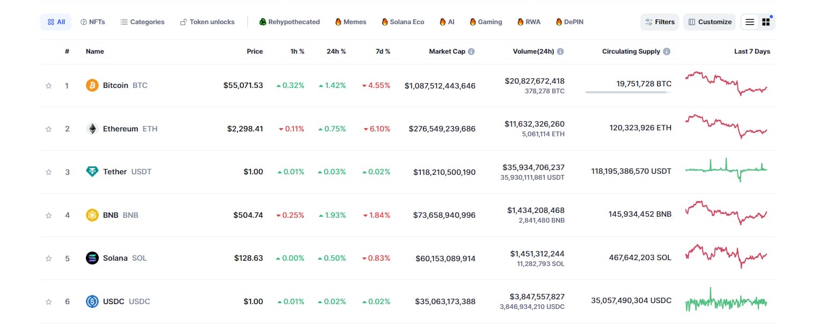Add Bitcoin to watchlist via star
This screenshot has height=324, width=818.
[48, 85]
